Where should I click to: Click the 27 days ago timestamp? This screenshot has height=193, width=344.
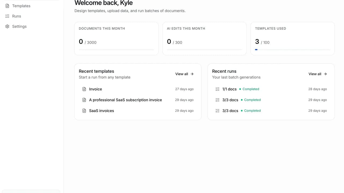[x=184, y=89]
